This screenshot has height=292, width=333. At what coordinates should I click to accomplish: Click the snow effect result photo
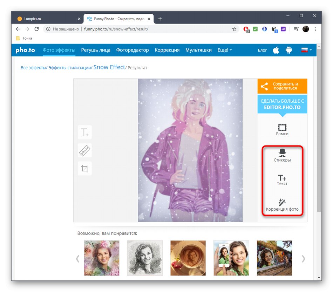click(190, 150)
